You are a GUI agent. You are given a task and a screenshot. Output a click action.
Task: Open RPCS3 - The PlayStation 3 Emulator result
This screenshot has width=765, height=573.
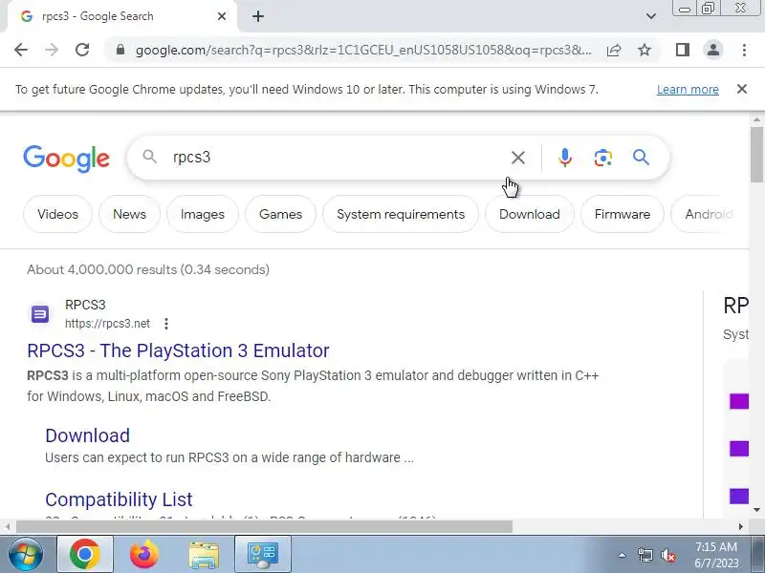click(178, 350)
